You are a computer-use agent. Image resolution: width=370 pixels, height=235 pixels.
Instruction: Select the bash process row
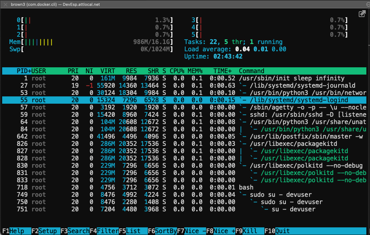pos(184,187)
